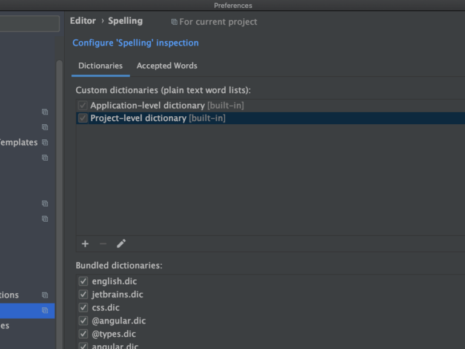Screen dimensions: 465x349
Task: Uncheck the @types.dic dictionary
Action: click(84, 334)
